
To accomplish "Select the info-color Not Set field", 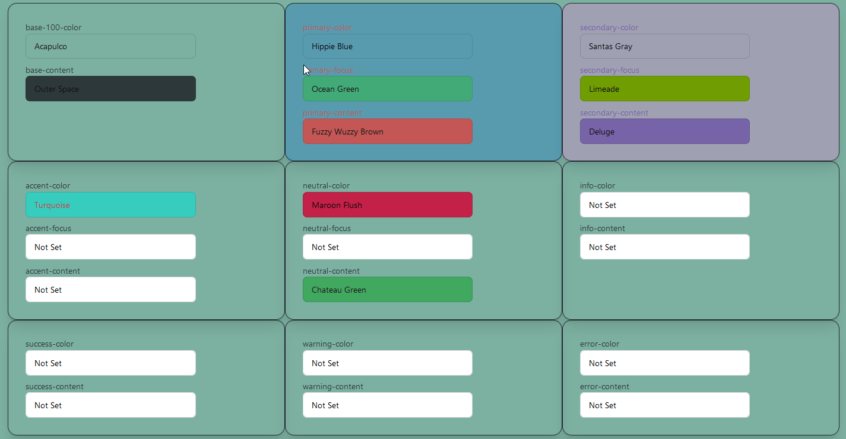I will click(x=664, y=204).
